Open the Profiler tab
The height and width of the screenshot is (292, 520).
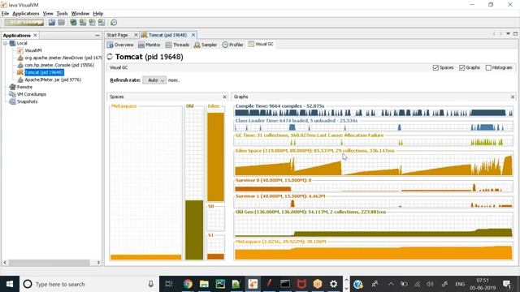233,45
